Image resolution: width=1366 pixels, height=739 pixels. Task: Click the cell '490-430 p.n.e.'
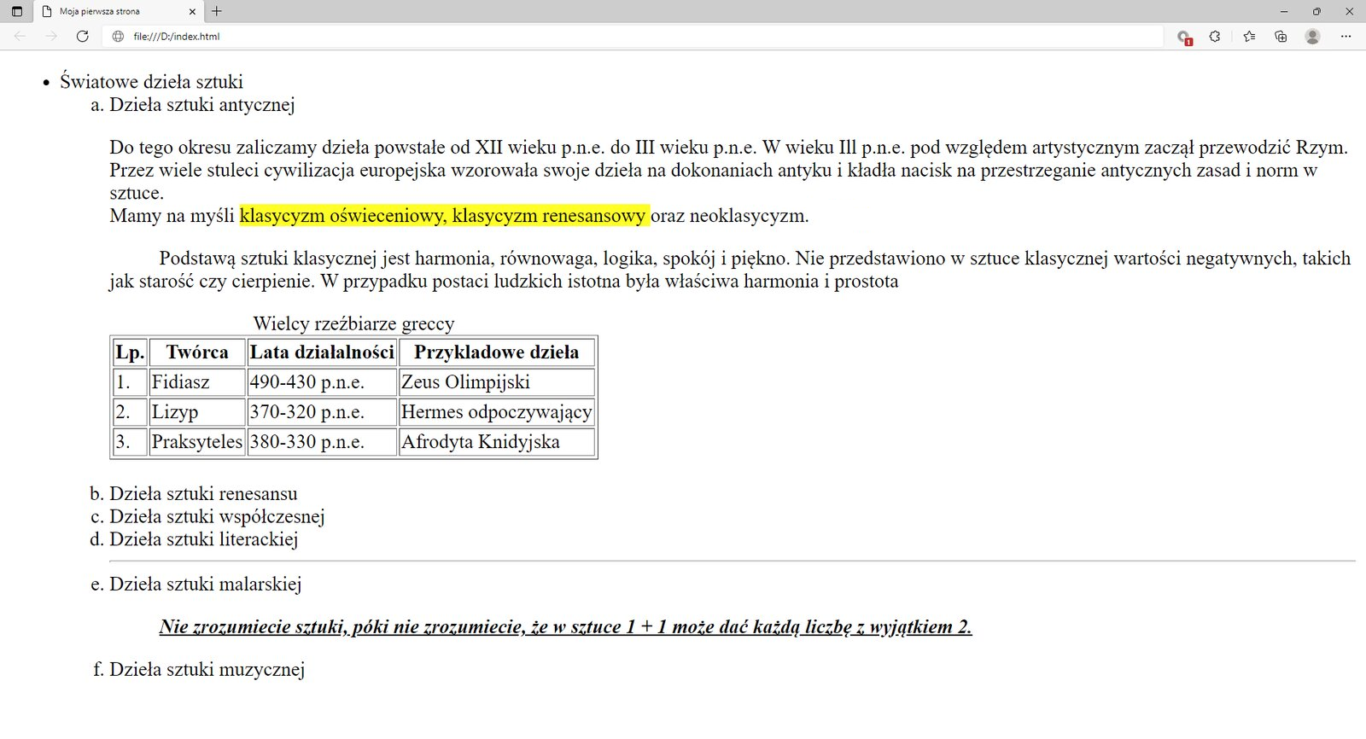322,382
